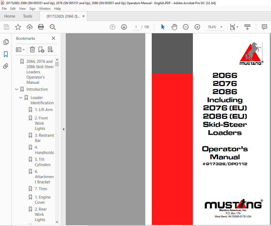Collapse the Introduction bookmark

[17, 89]
